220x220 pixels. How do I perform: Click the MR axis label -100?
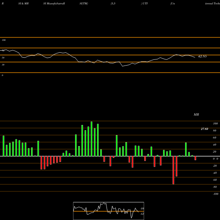coord(216,194)
